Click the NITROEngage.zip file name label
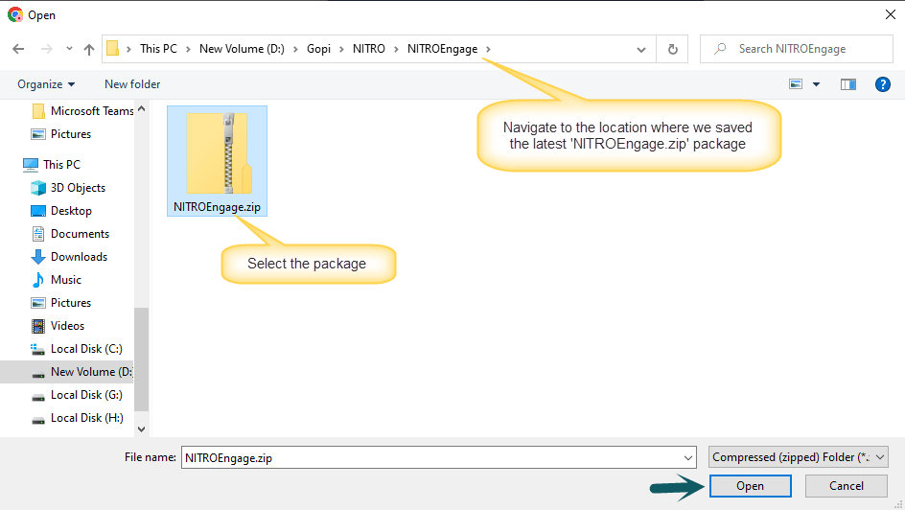 (x=217, y=207)
